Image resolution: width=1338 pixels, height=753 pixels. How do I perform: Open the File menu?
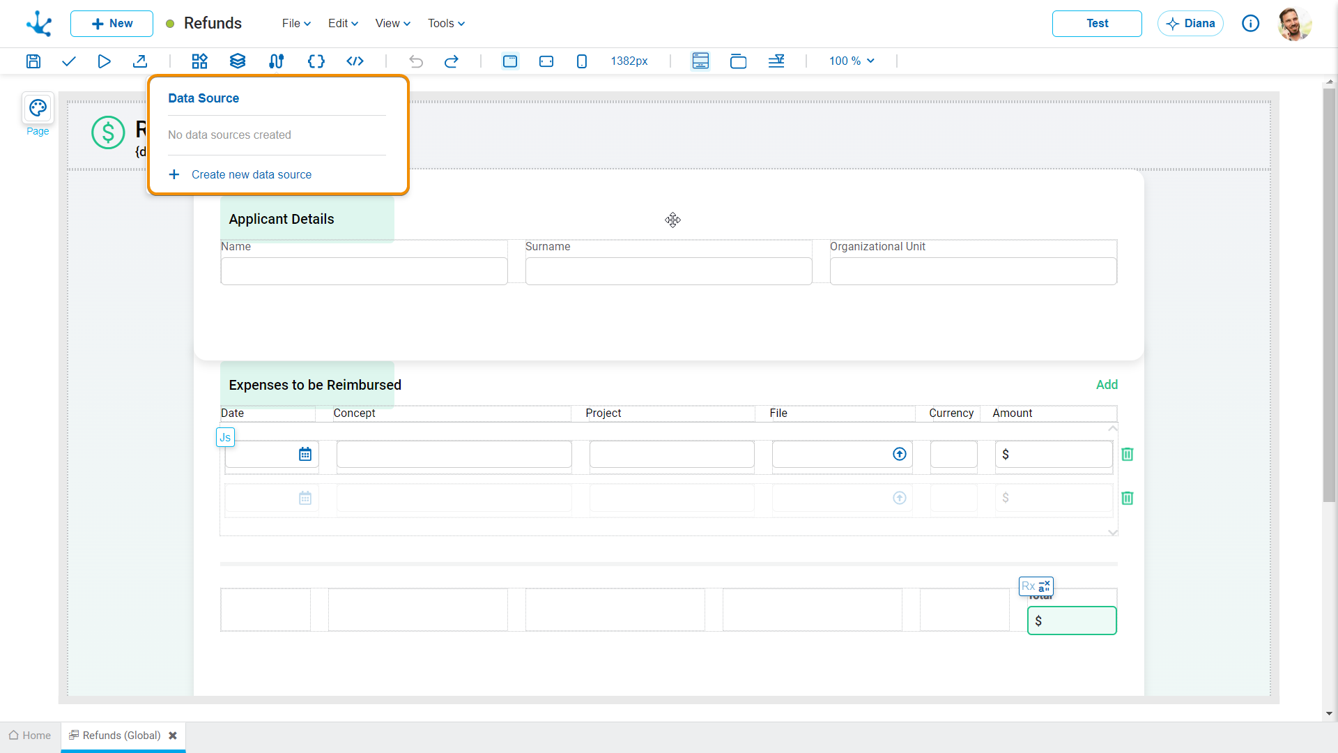tap(296, 24)
